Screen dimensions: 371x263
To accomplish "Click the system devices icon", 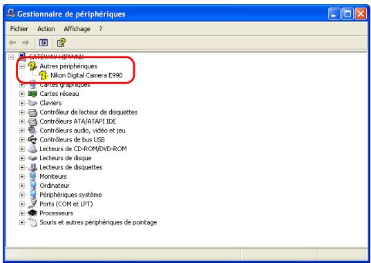I will point(32,195).
